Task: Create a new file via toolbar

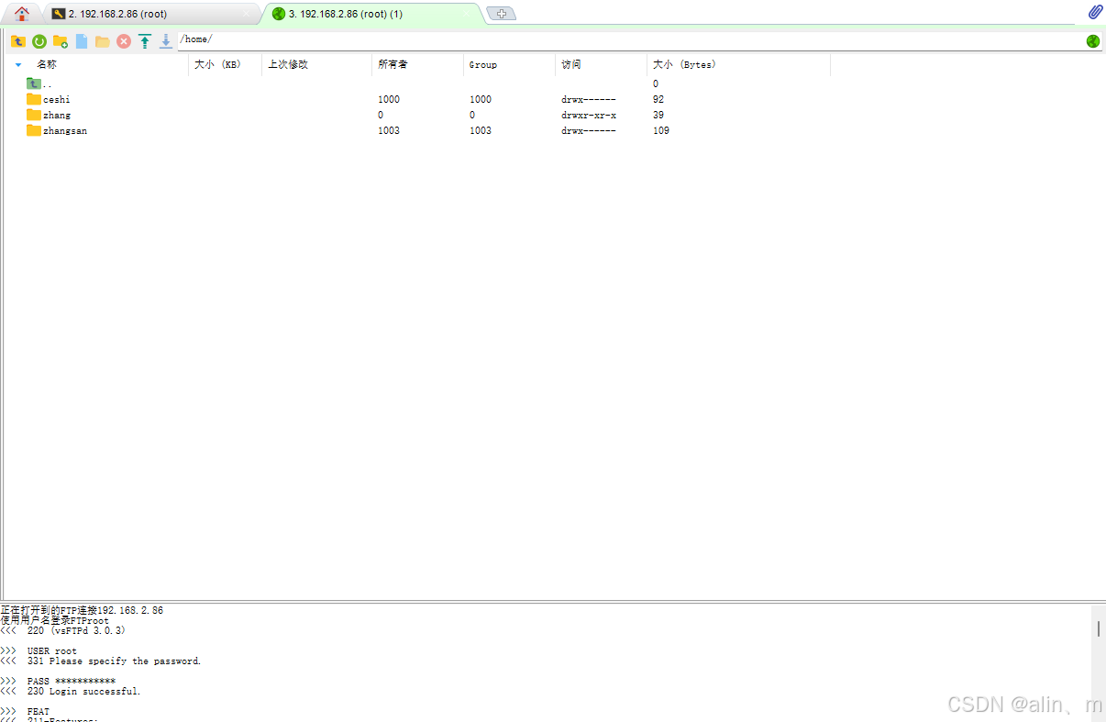Action: tap(82, 41)
